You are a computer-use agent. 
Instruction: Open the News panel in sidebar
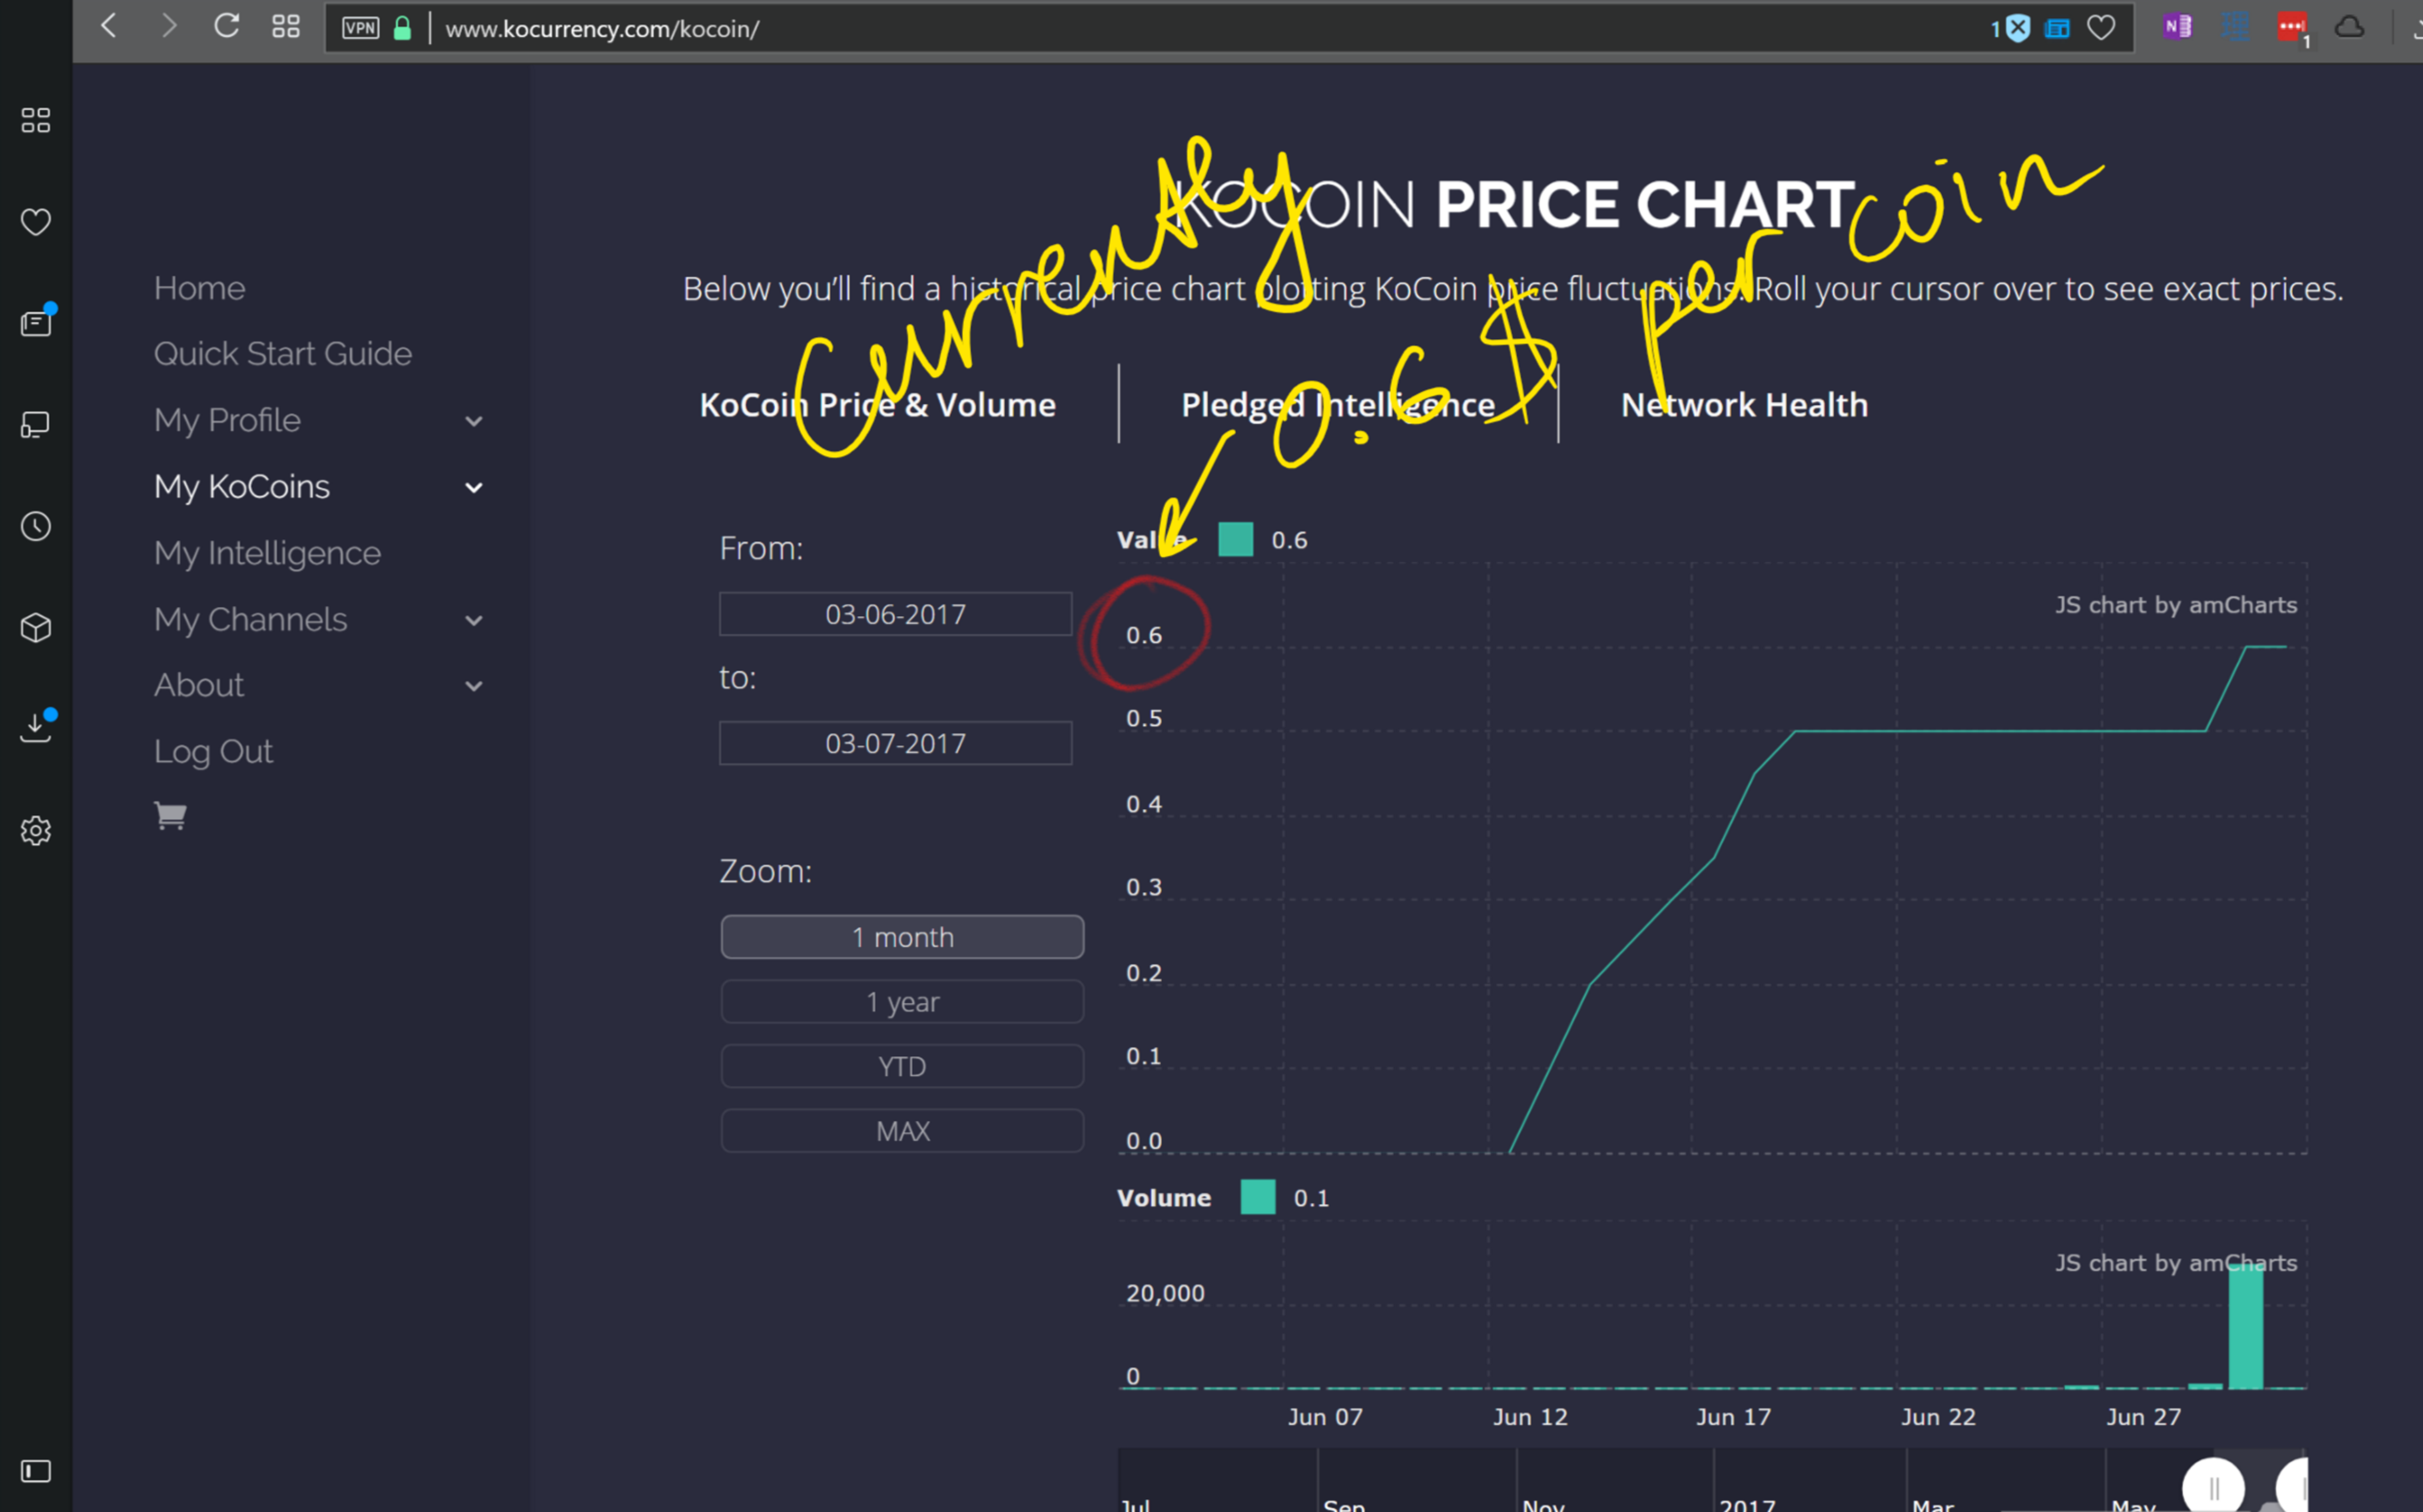tap(36, 323)
